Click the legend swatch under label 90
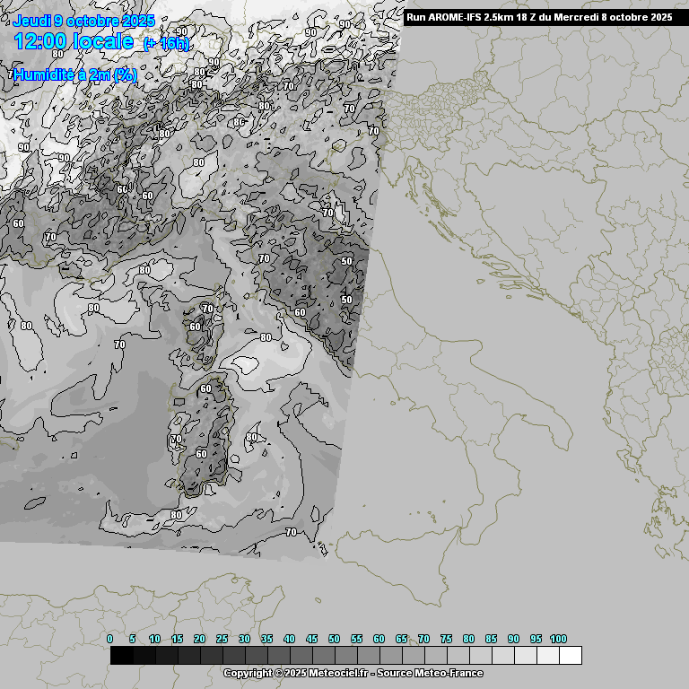Image resolution: width=689 pixels, height=689 pixels. pos(525,656)
